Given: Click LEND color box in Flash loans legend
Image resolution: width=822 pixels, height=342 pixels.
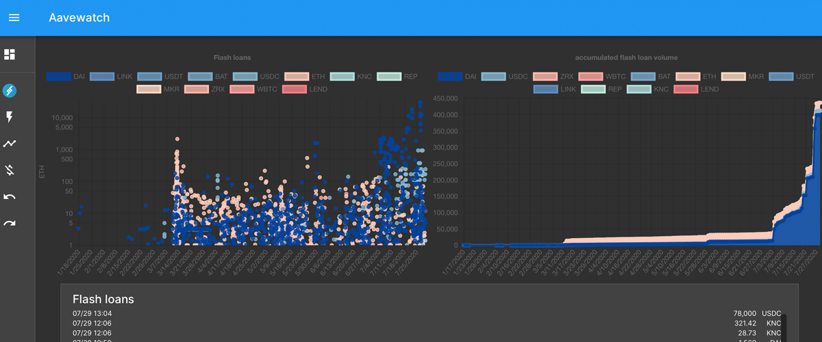Looking at the screenshot, I should pos(295,89).
